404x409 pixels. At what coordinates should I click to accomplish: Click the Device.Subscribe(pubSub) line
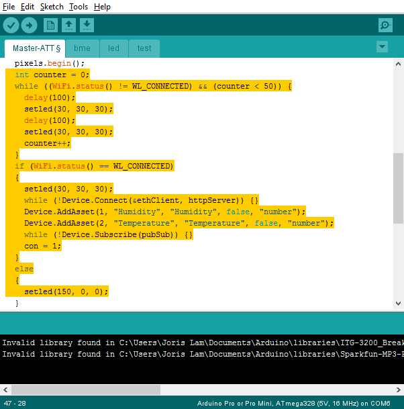click(x=109, y=235)
